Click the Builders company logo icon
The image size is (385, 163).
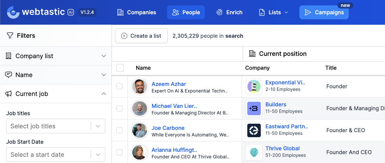(254, 109)
